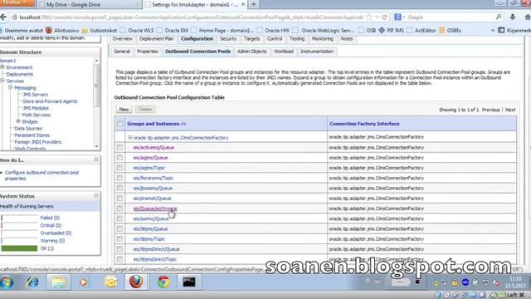This screenshot has width=531, height=299.
Task: Open a new tab with the plus button
Action: coord(253,4)
